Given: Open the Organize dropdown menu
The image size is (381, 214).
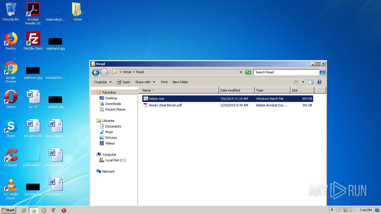Looking at the screenshot, I should click(x=103, y=82).
